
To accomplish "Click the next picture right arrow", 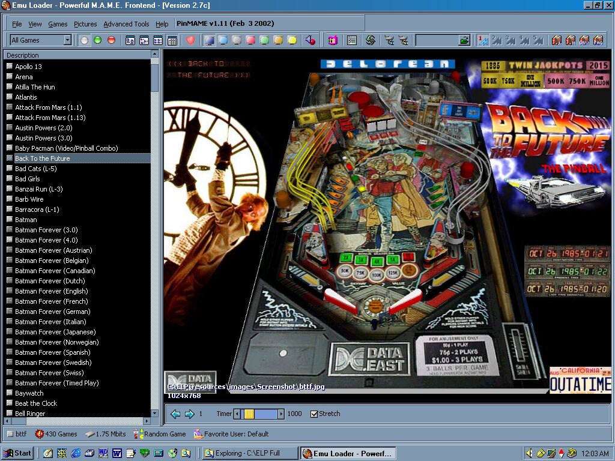I will tap(189, 414).
